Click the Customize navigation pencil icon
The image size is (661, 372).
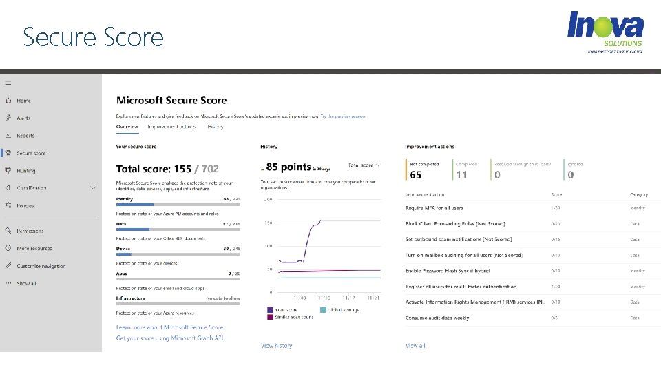(x=8, y=266)
